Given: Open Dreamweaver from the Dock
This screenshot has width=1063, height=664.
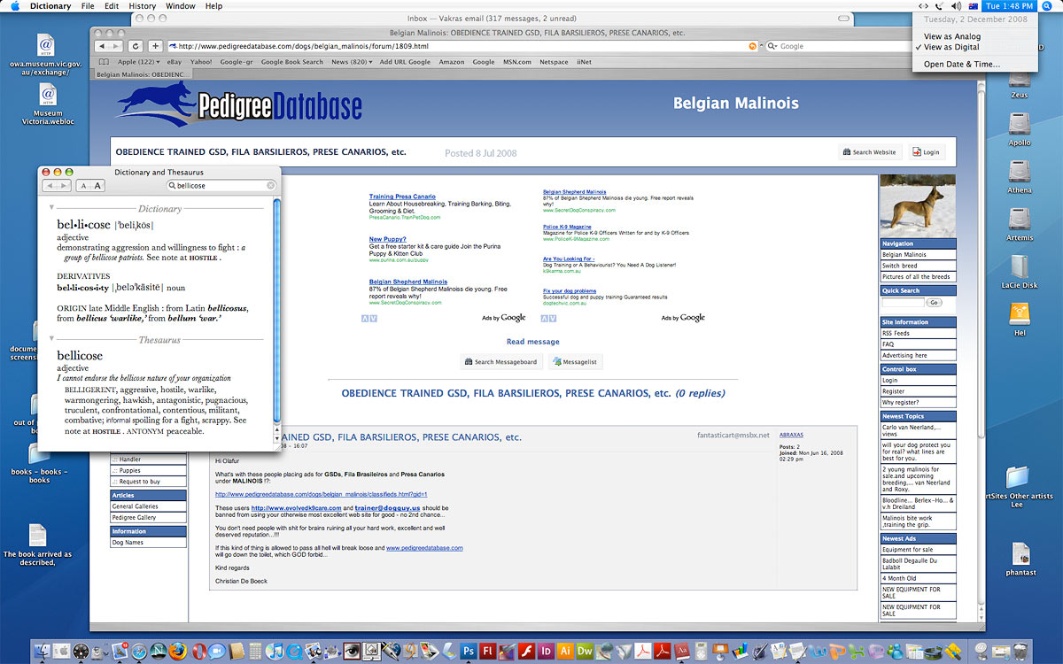Looking at the screenshot, I should click(585, 652).
